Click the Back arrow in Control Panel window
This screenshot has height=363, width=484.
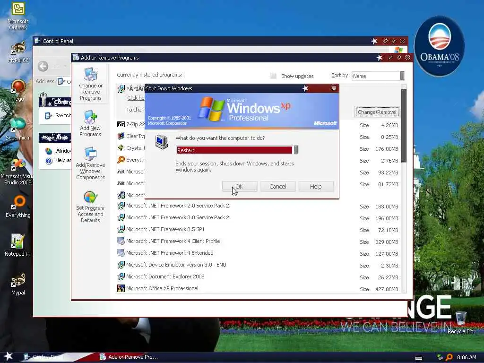(43, 66)
